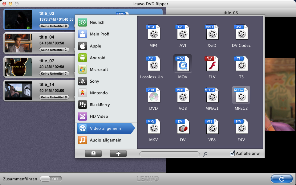The height and width of the screenshot is (185, 296).
Task: Click the profile search field
Action: click(x=169, y=154)
